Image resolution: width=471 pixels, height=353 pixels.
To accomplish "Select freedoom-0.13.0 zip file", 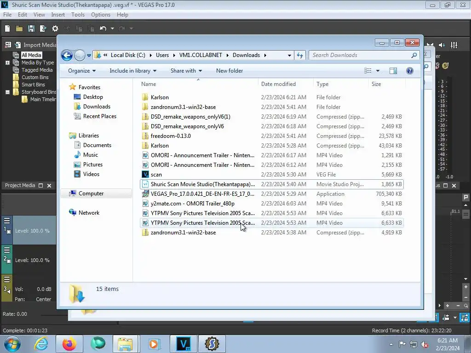I will pos(272,136).
